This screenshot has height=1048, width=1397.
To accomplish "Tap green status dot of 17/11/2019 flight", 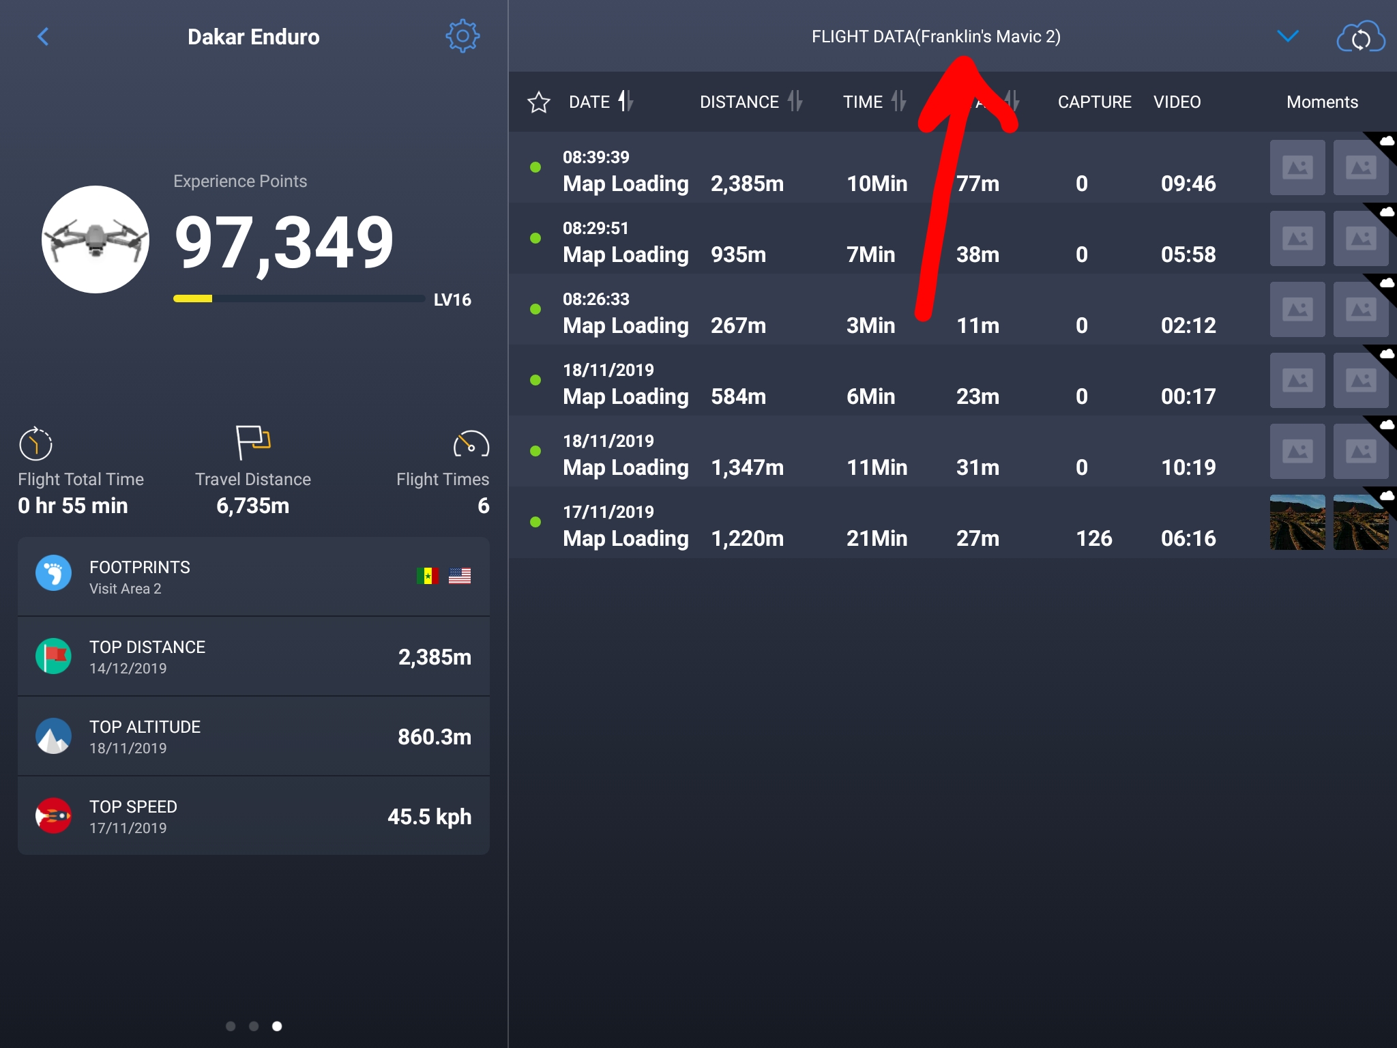I will (535, 522).
